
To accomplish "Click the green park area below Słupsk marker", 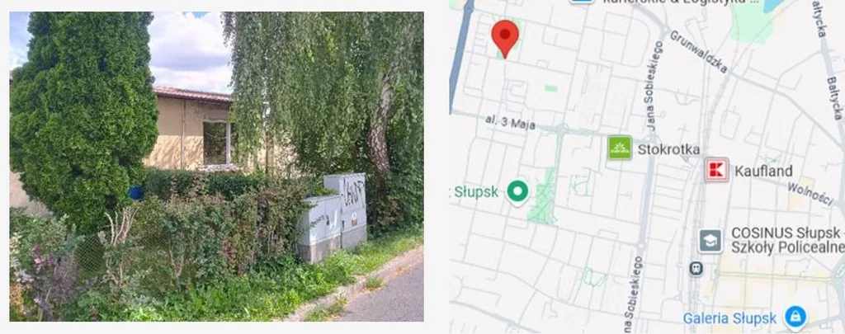I will 545,195.
